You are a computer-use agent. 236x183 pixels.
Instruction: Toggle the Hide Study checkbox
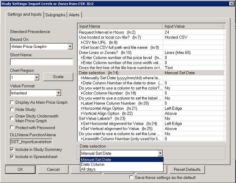point(12,109)
